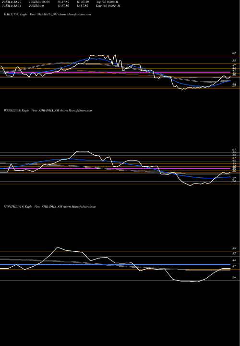Click the 62 price label on daily chart
This screenshot has height=346, width=240.
(234, 53)
